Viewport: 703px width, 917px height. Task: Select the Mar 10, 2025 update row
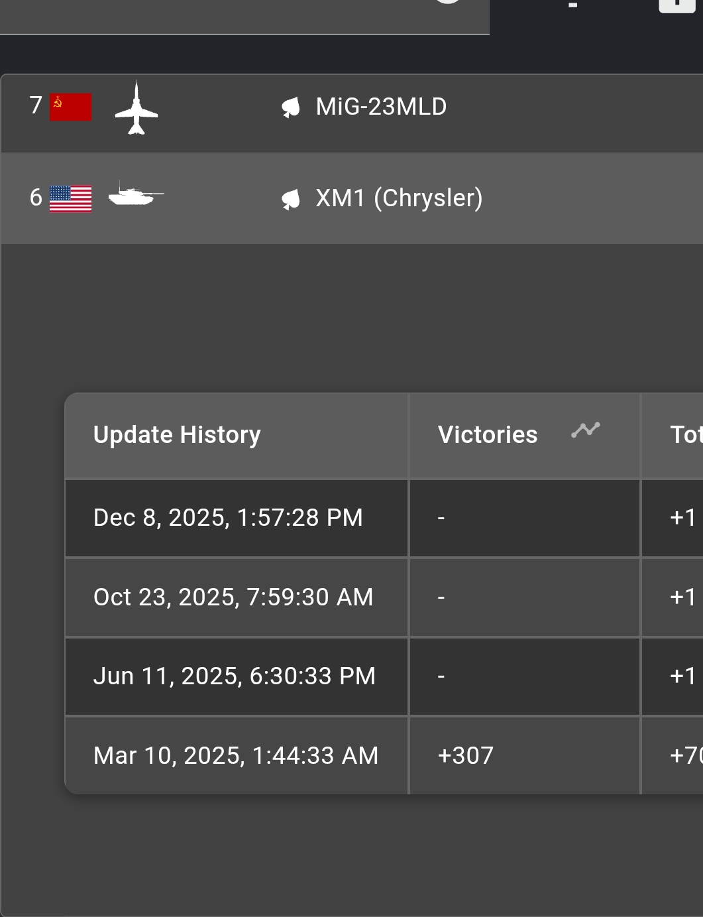[236, 756]
